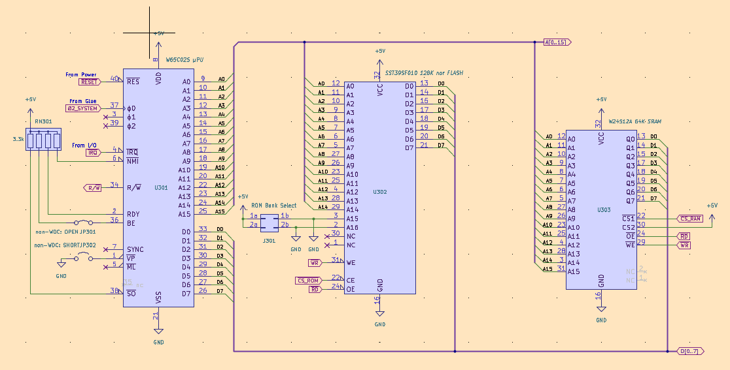Click the RESET global label
Image resolution: width=730 pixels, height=370 pixels.
(x=89, y=82)
